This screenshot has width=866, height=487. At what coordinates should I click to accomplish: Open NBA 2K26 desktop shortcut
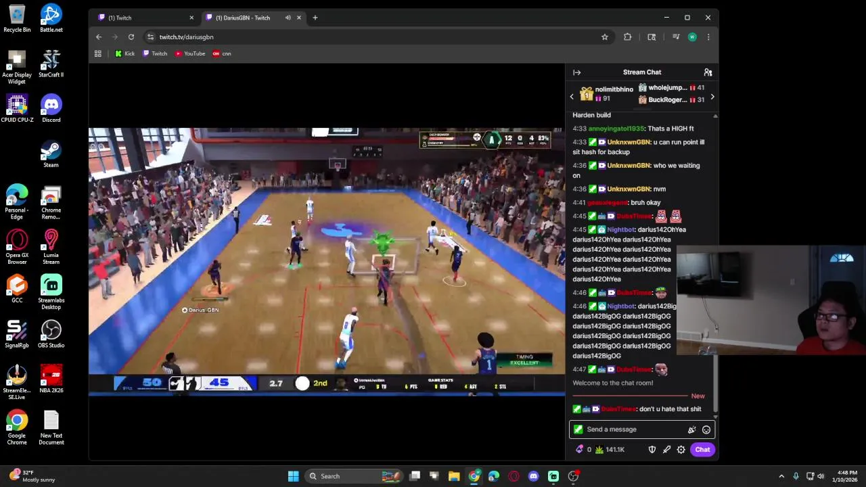tap(51, 379)
